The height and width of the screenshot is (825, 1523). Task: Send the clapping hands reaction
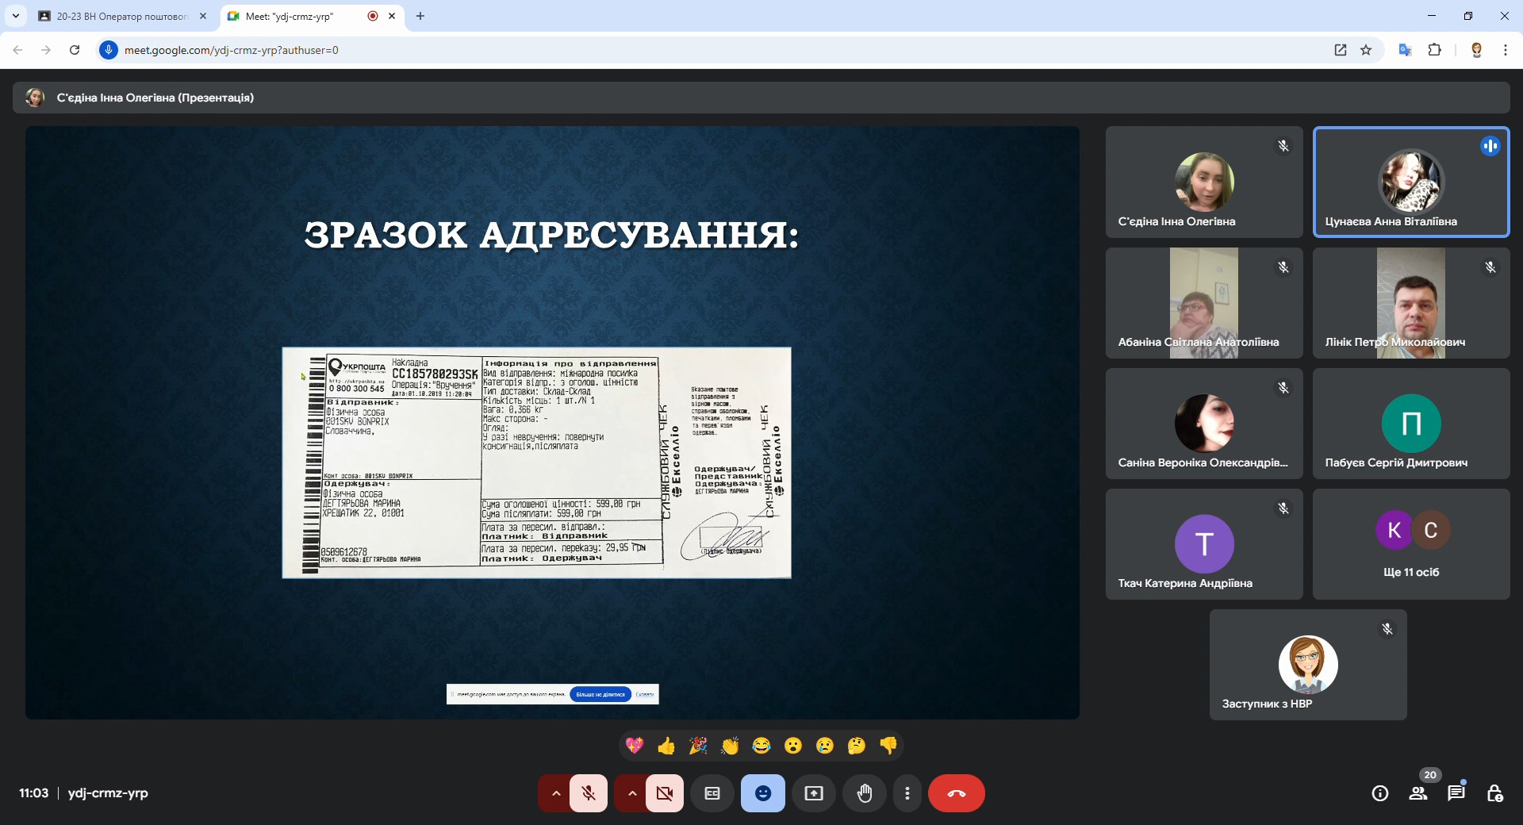pyautogui.click(x=730, y=746)
